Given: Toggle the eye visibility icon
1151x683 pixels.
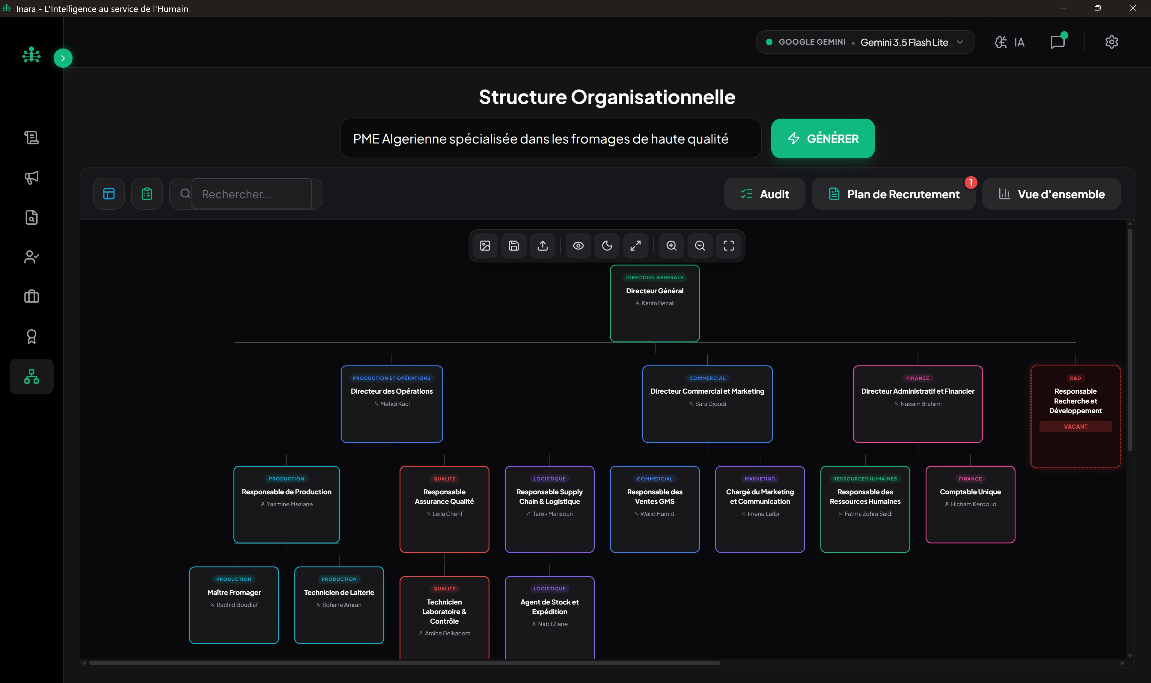Looking at the screenshot, I should [578, 246].
